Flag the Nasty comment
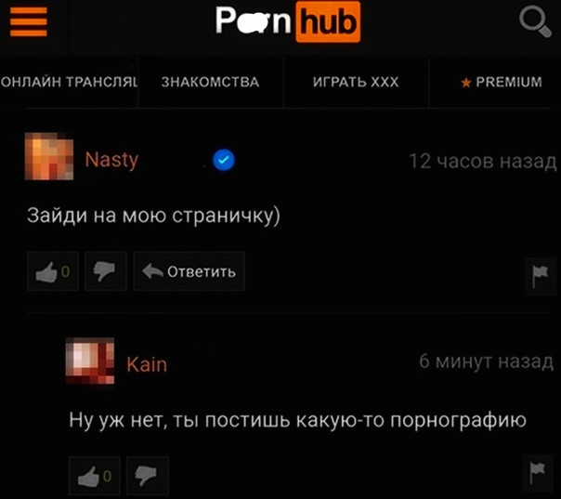 point(540,276)
